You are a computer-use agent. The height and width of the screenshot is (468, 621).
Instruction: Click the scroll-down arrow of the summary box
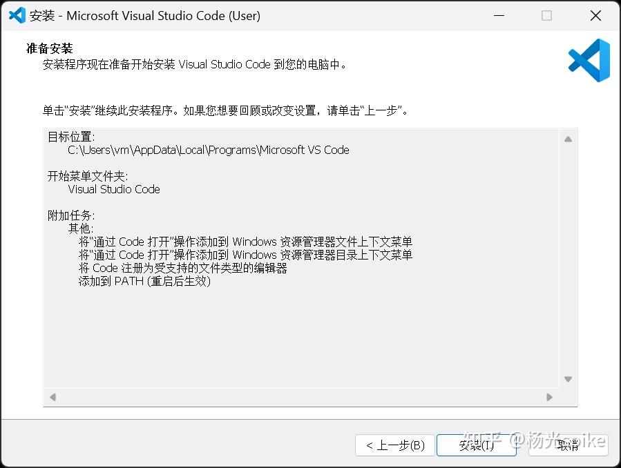click(x=568, y=378)
